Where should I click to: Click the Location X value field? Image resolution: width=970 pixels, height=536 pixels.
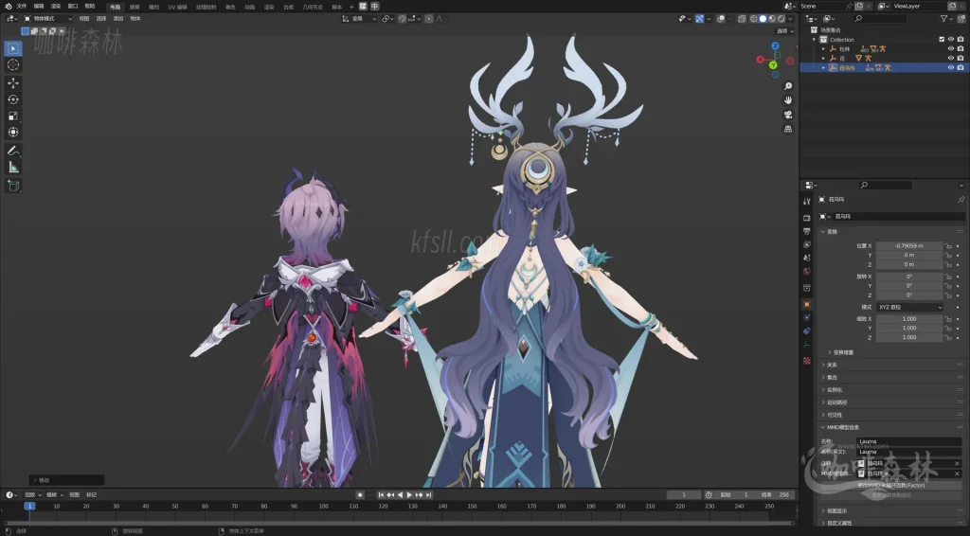coord(909,246)
